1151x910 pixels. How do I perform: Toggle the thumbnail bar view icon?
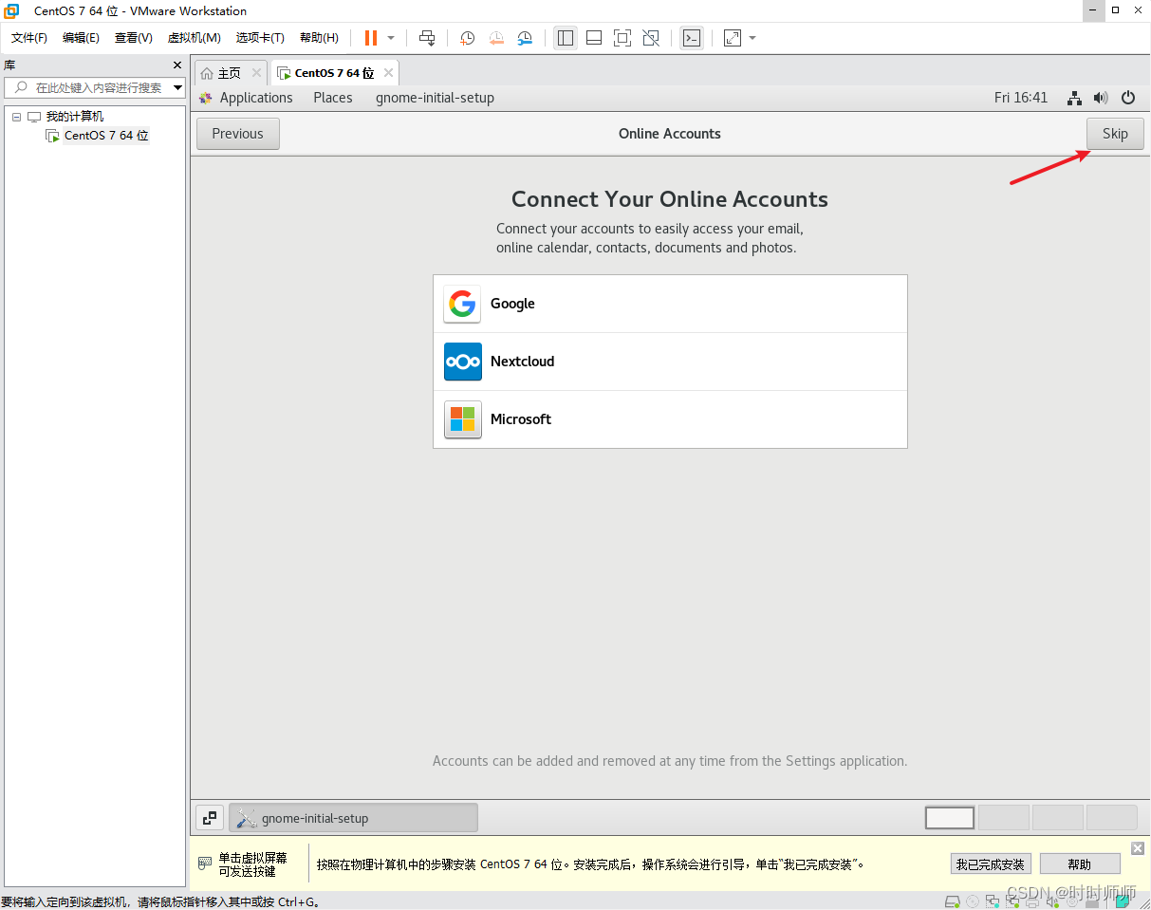[x=594, y=38]
